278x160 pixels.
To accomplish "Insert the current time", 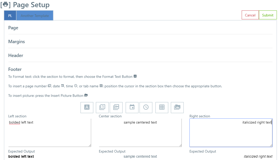I will coord(146,107).
